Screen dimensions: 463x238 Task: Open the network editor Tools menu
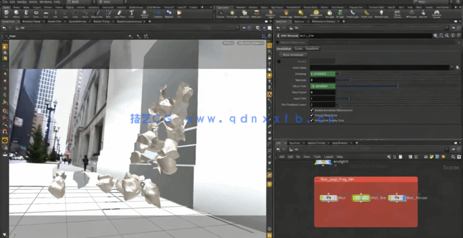(317, 157)
